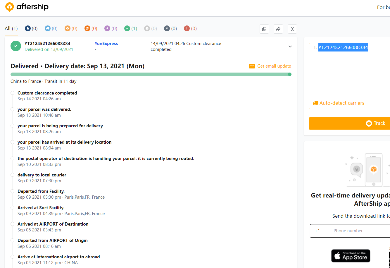This screenshot has height=268, width=390.
Task: Collapse all shipments using the arrows icon
Action: (292, 29)
